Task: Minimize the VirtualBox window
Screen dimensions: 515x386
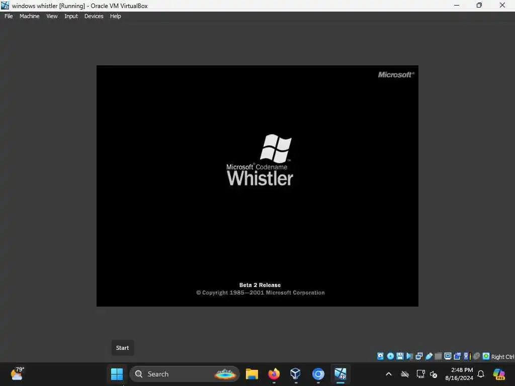Action: (x=456, y=5)
